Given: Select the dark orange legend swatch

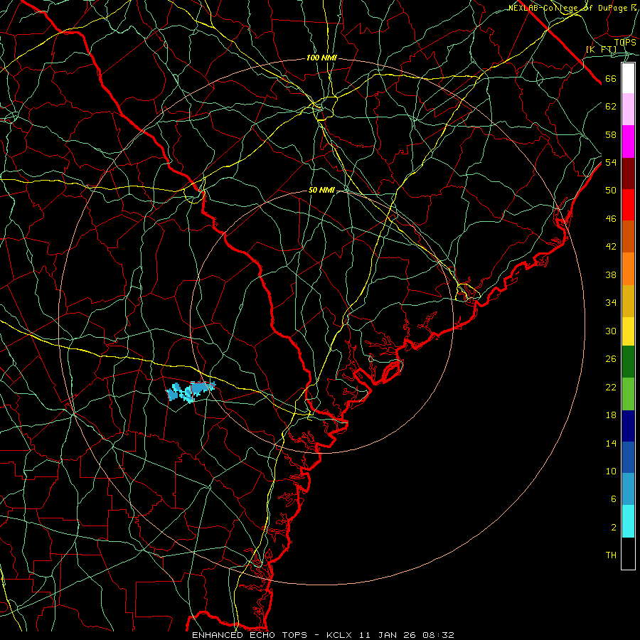Looking at the screenshot, I should [x=628, y=237].
